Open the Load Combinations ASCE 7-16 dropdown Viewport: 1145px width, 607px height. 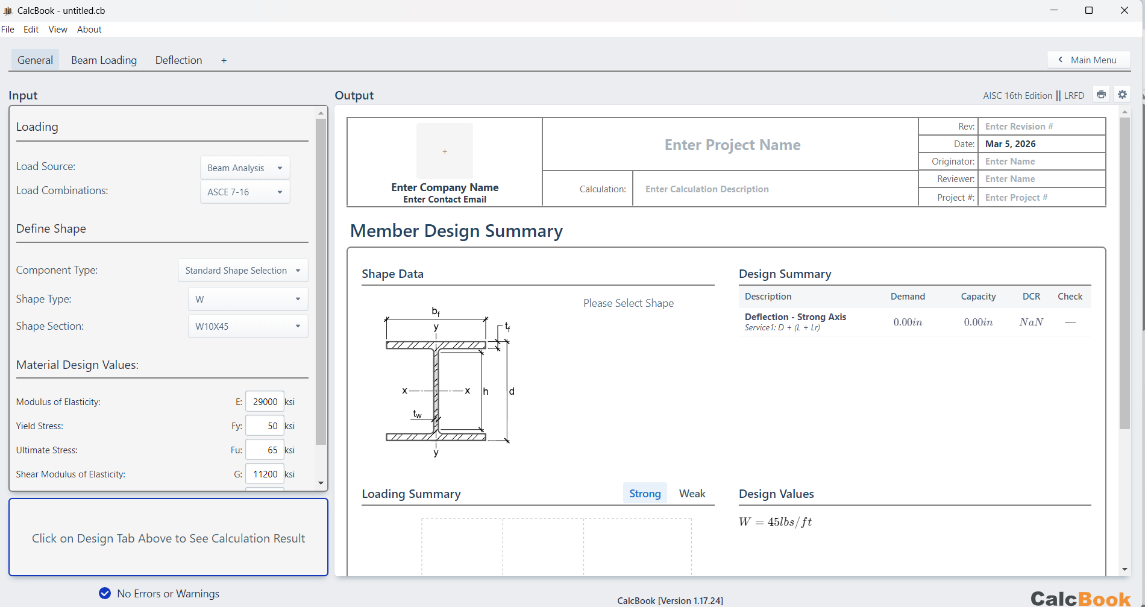[x=245, y=192]
